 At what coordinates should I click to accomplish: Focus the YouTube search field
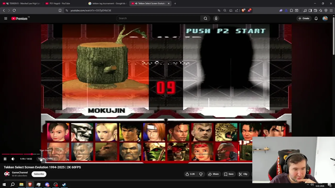click(x=158, y=18)
